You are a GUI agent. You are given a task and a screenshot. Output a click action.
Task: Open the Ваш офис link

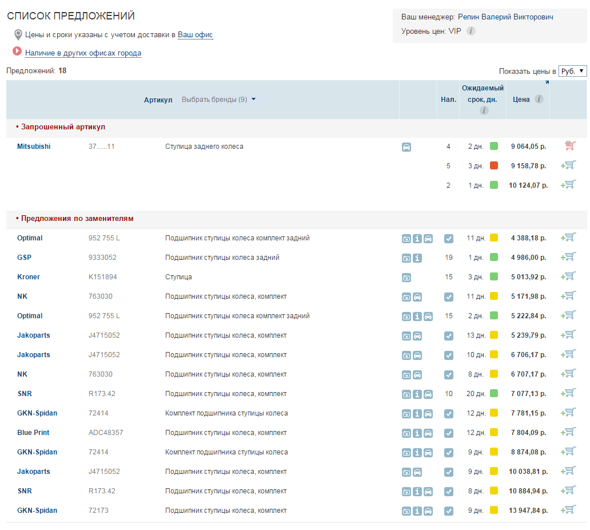[x=195, y=35]
